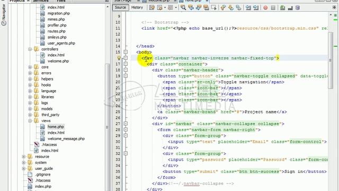This screenshot has width=339, height=191.
Task: Click the Last Edit toolbar icon
Action: pos(152,7)
